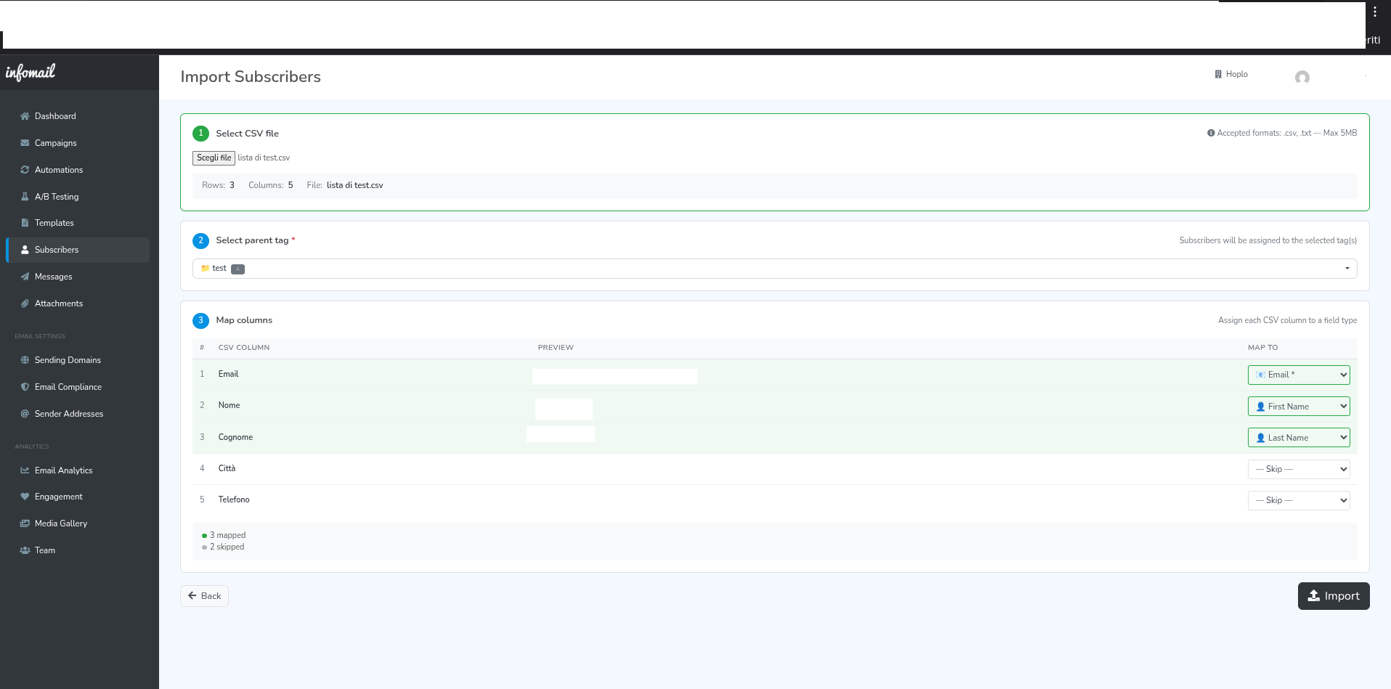Select the Engagement analytics section
Screen dimensions: 1391x689
click(x=57, y=497)
